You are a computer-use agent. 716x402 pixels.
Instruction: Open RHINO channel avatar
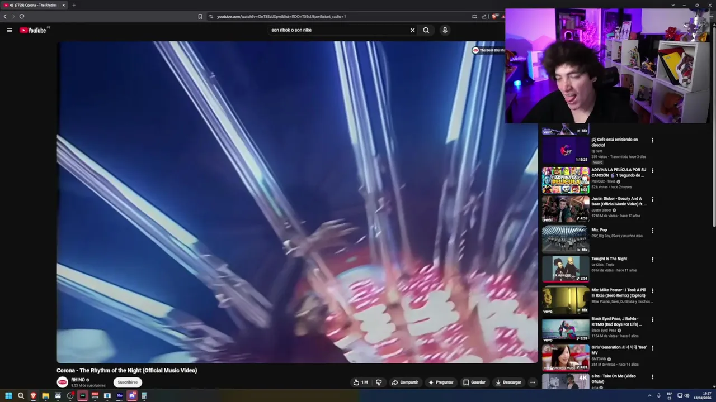62,382
